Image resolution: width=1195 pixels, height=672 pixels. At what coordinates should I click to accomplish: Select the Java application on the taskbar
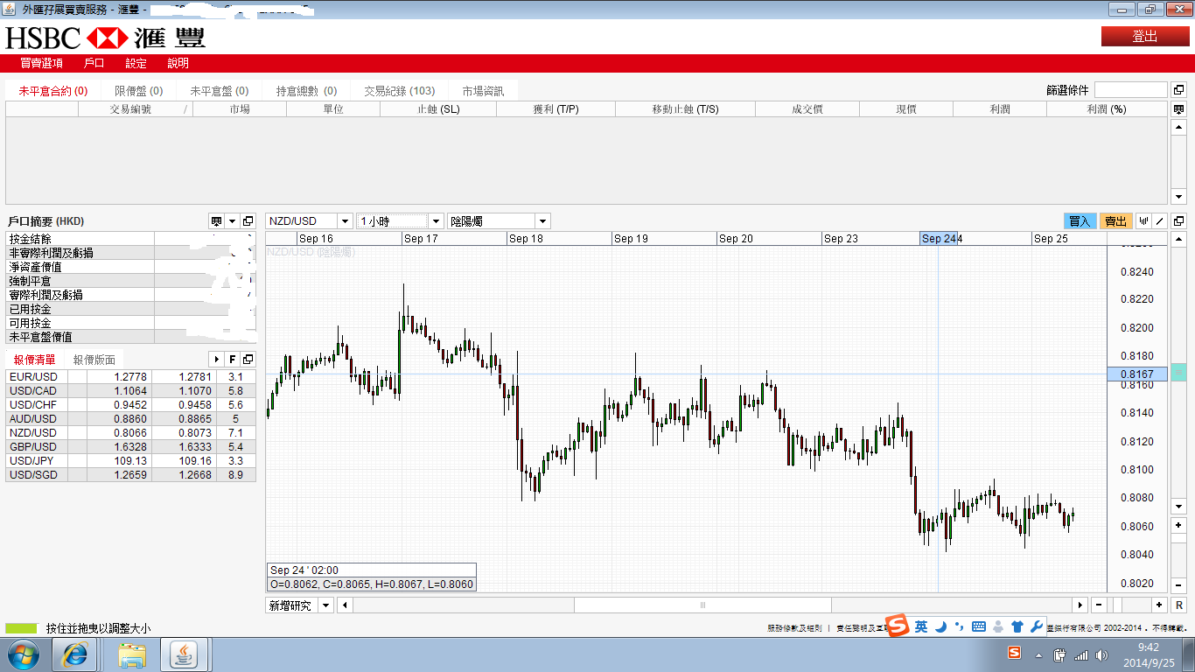[x=185, y=654]
